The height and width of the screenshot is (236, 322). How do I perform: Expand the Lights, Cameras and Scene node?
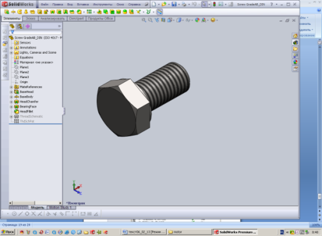[12, 52]
